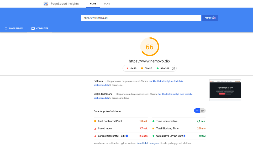
Task: Open the nemovo.dk page screenshot thumbnail
Action: [x=225, y=90]
